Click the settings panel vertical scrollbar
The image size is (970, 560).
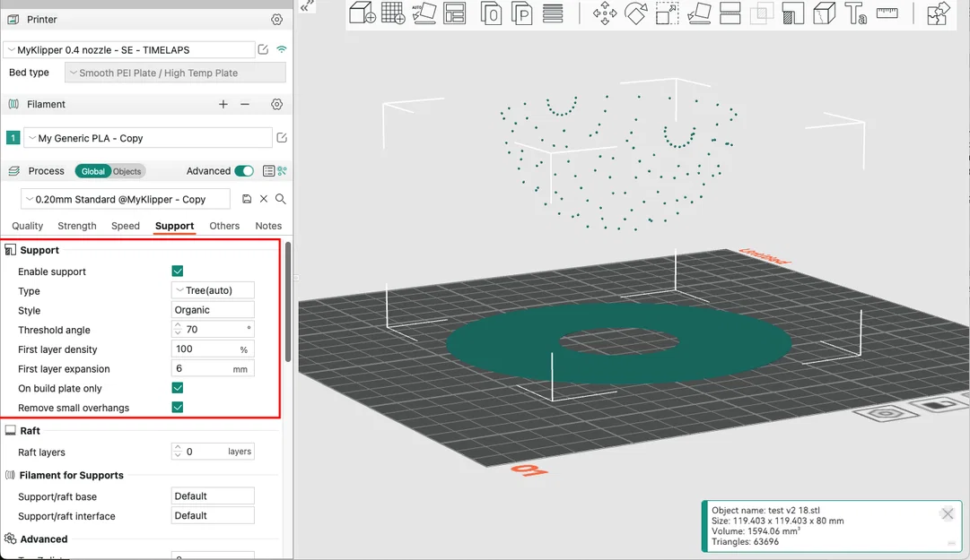tap(288, 303)
